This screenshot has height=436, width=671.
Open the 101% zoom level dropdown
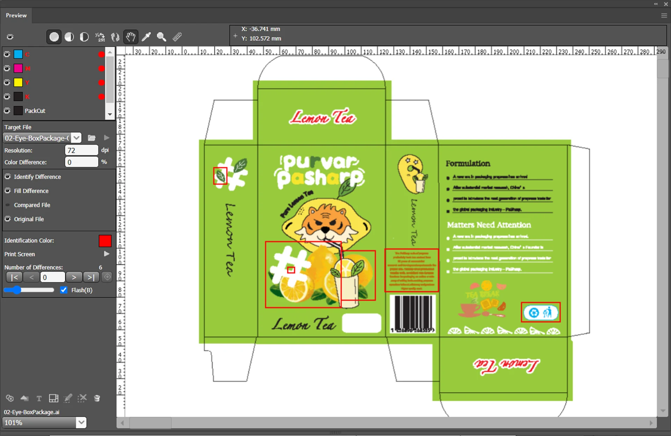click(x=81, y=422)
